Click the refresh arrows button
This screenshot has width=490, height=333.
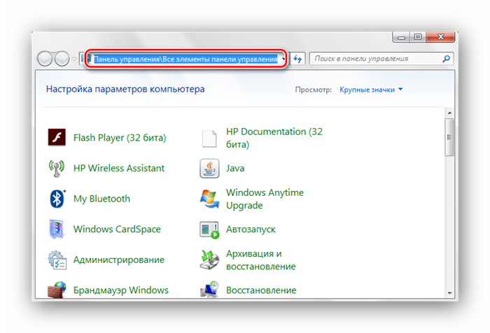click(x=297, y=59)
